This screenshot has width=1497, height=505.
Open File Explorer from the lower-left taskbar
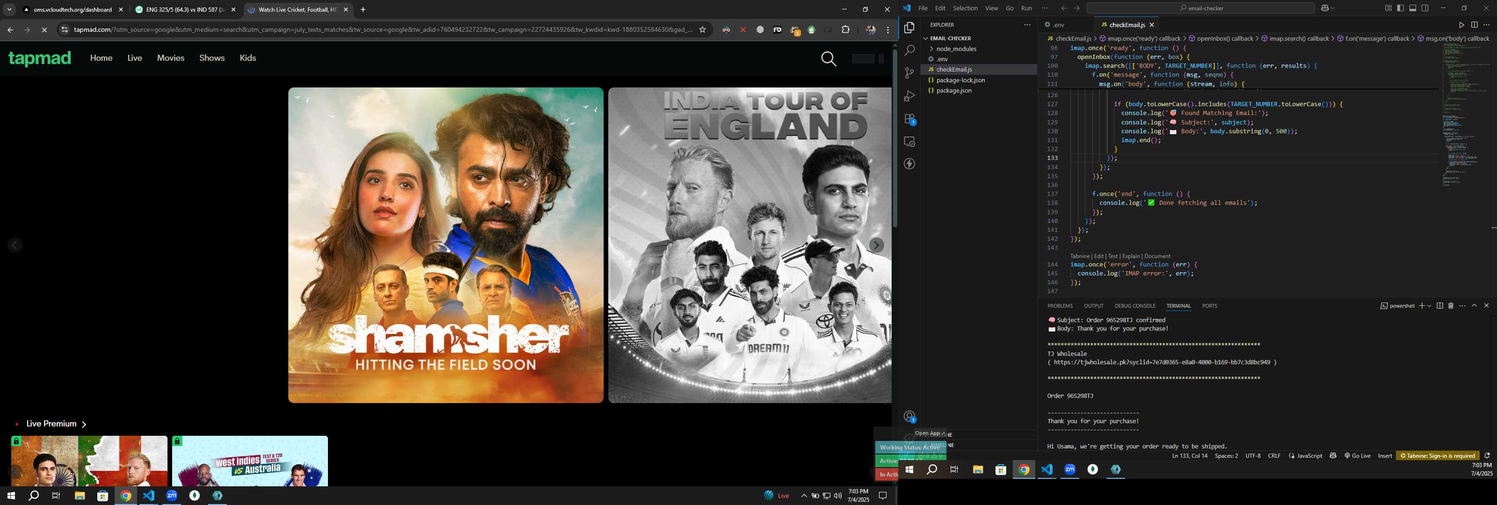(80, 496)
